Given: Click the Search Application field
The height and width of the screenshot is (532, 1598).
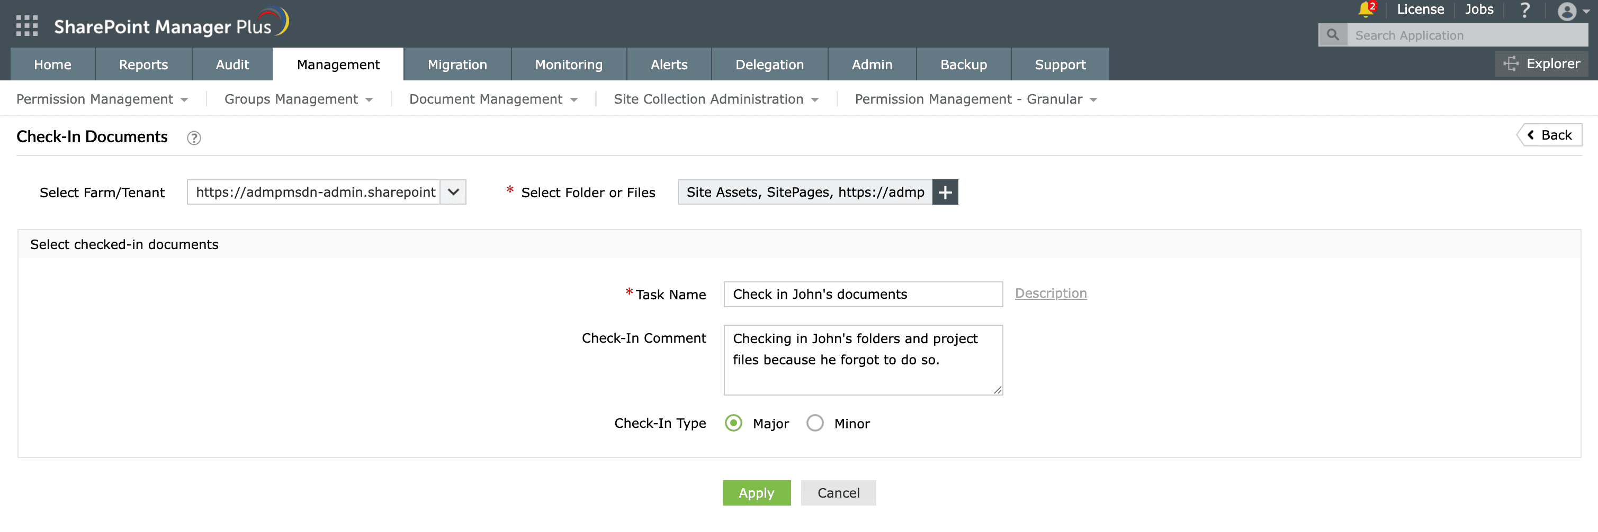Looking at the screenshot, I should coord(1467,35).
